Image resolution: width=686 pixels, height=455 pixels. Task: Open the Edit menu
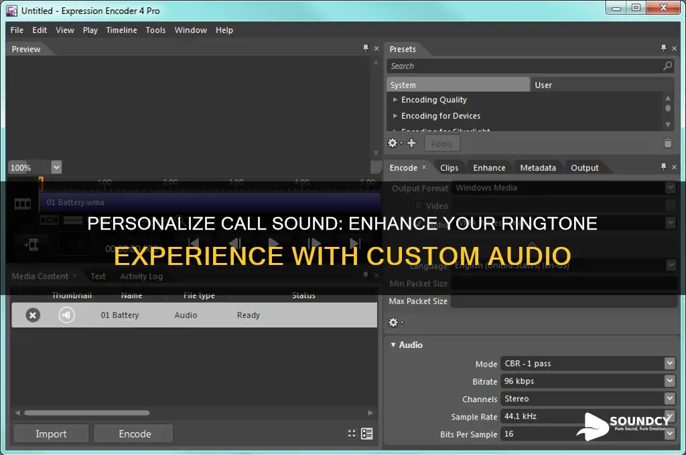tap(40, 30)
